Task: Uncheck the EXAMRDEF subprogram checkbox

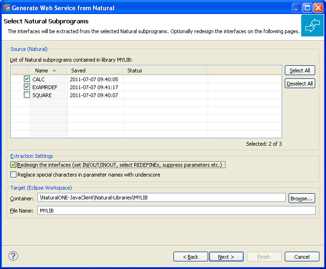Action: point(27,86)
